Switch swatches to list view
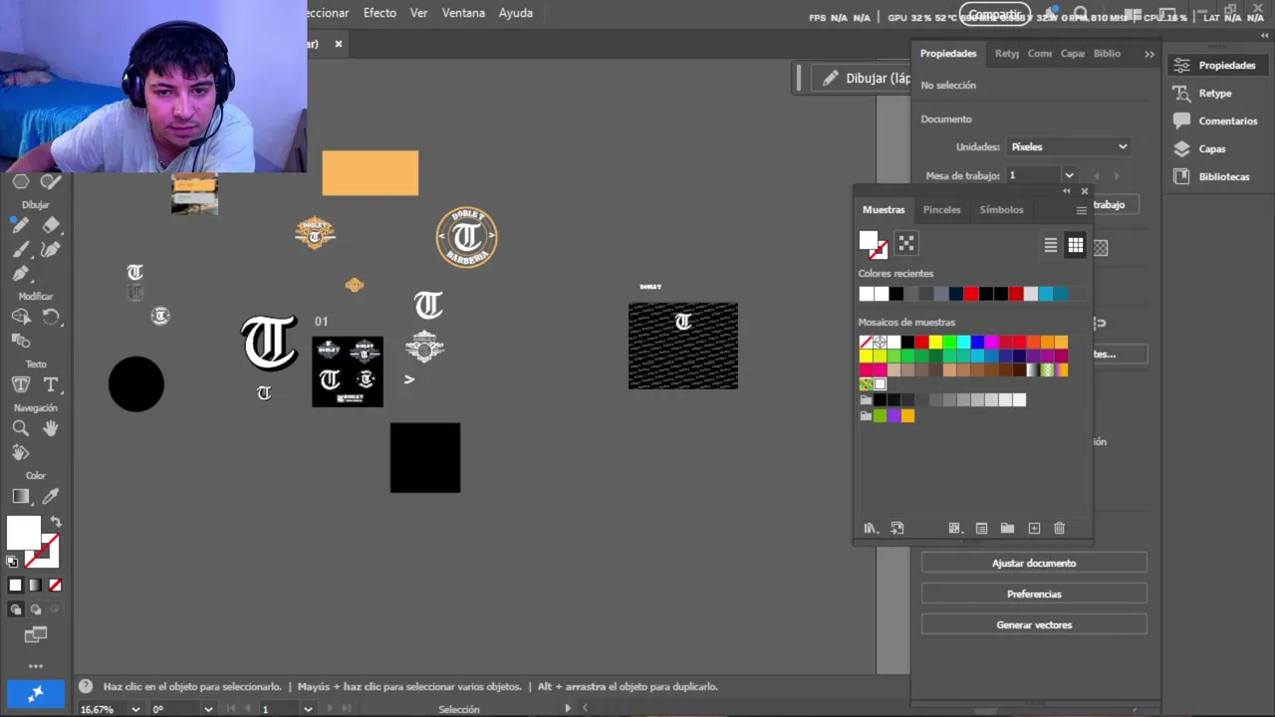Image resolution: width=1275 pixels, height=717 pixels. (x=1050, y=245)
